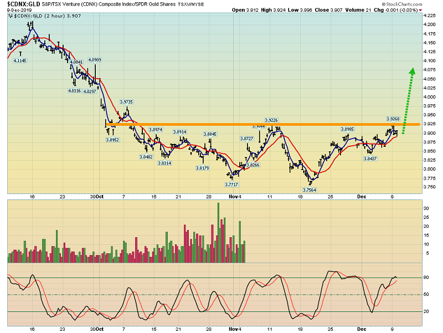443x333 pixels.
Task: Click the orange horizontal resistance line
Action: [255, 125]
